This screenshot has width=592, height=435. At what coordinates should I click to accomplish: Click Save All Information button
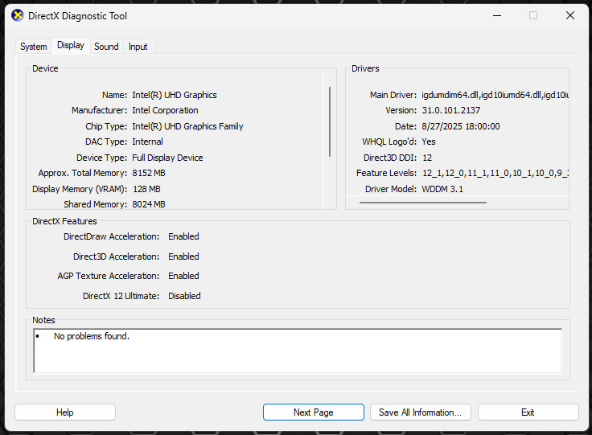(x=420, y=412)
